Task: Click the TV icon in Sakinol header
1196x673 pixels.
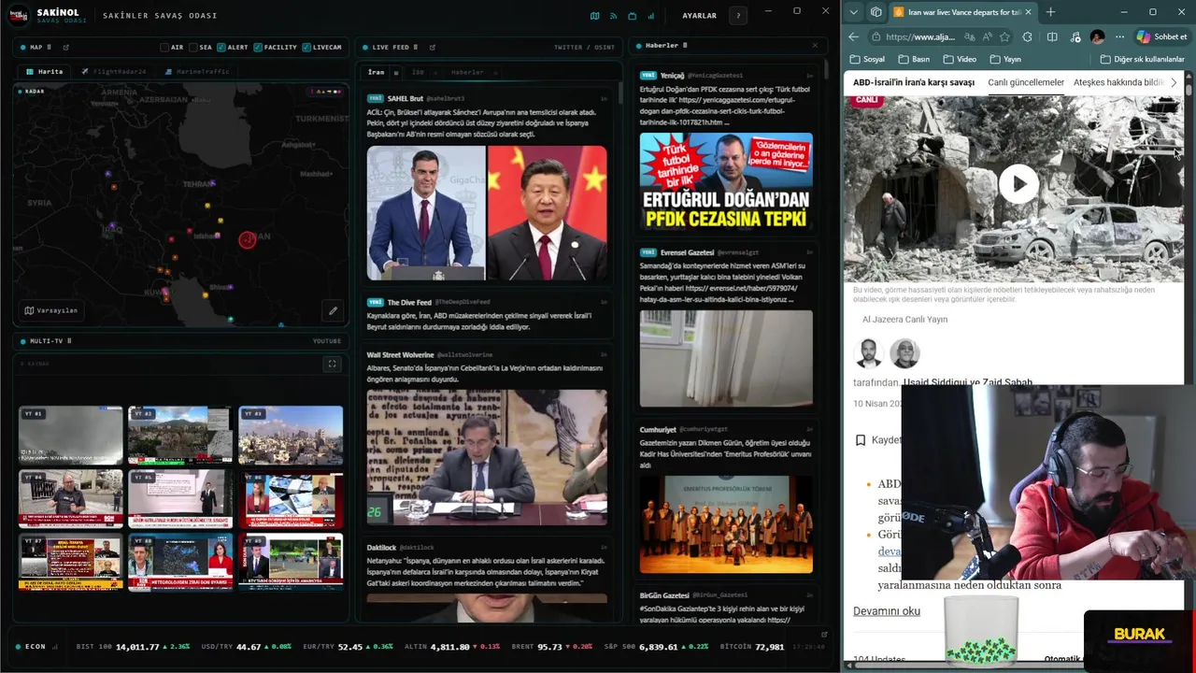Action: click(632, 16)
